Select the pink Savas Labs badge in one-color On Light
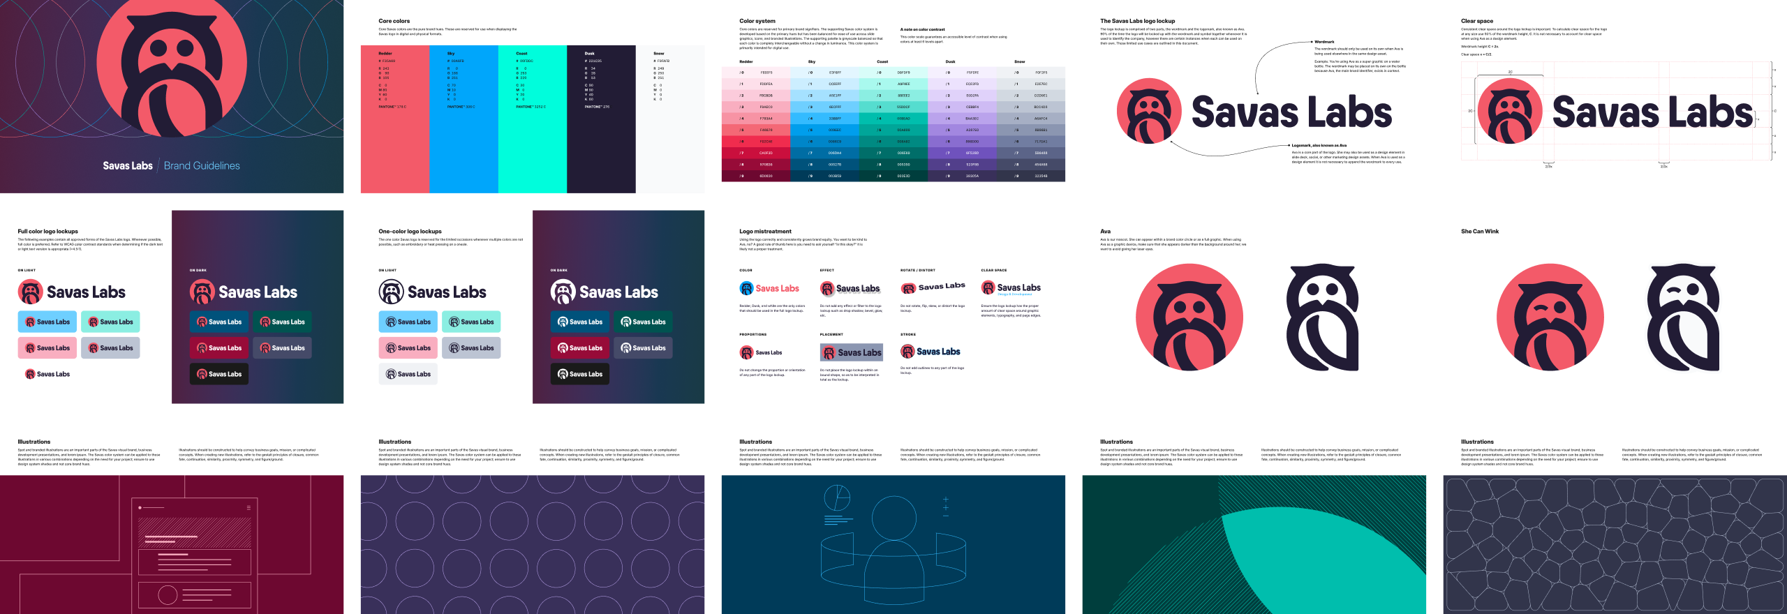Screen dimensions: 1787x614 408,347
